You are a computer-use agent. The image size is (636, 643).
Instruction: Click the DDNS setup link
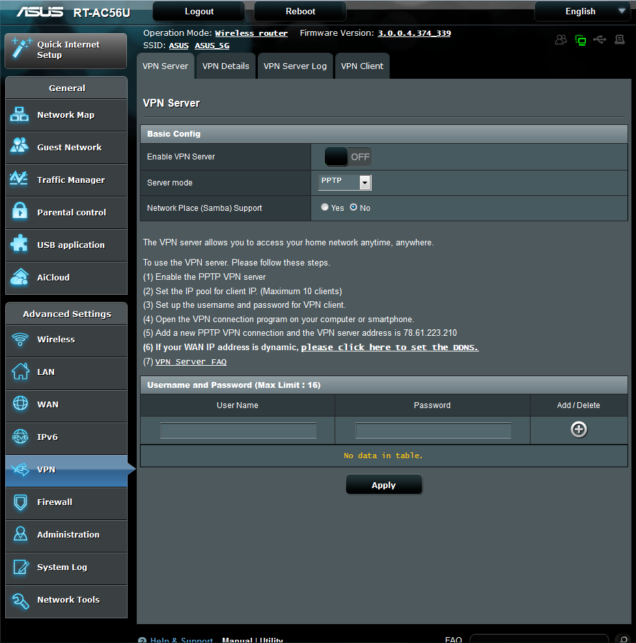pos(389,348)
